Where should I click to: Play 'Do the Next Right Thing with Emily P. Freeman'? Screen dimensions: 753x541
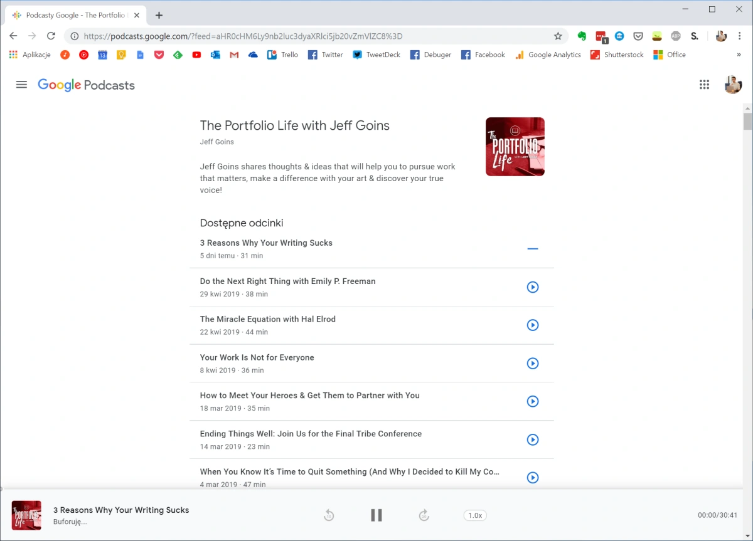pyautogui.click(x=533, y=287)
